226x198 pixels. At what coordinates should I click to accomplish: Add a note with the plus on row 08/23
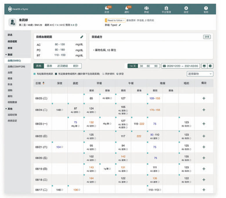pyautogui.click(x=204, y=124)
